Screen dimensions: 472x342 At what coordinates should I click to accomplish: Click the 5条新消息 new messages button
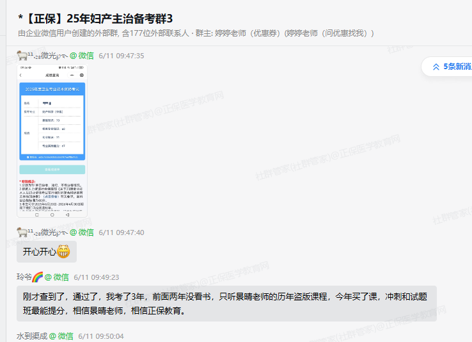pos(457,66)
